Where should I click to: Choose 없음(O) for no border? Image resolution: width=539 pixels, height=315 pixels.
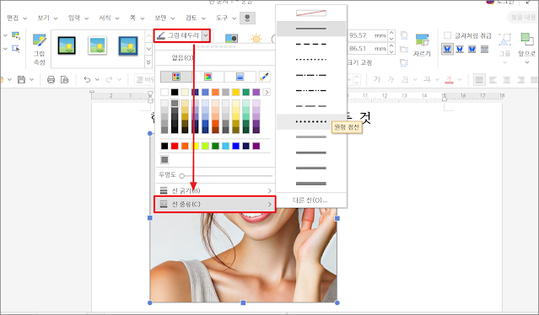click(x=182, y=57)
